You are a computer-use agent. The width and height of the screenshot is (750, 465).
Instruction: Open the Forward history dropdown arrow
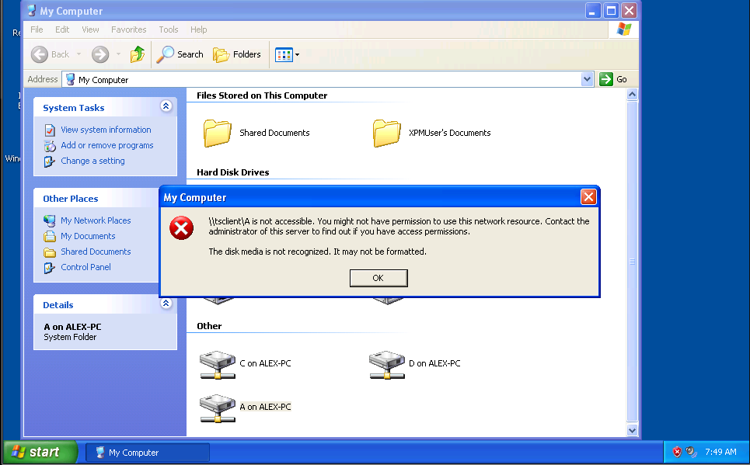click(118, 54)
